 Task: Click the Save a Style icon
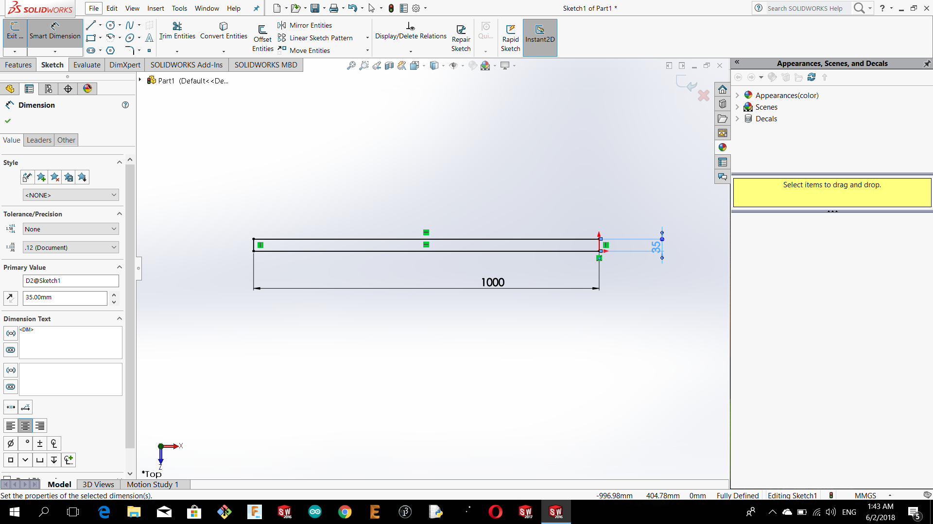coord(69,177)
